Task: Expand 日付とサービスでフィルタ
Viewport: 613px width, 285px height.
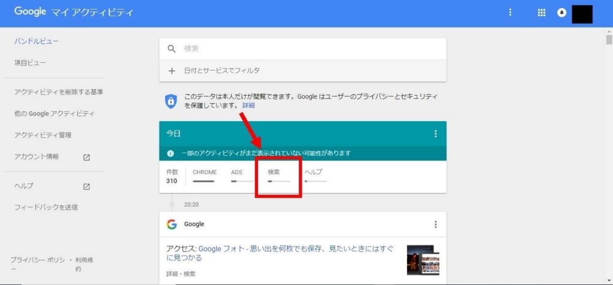Action: [x=302, y=71]
